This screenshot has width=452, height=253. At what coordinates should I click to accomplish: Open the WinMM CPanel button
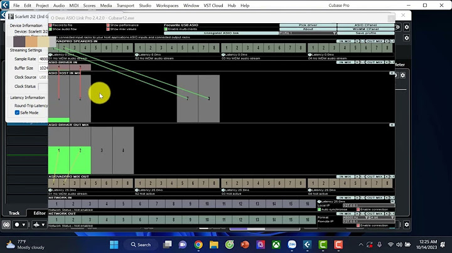tap(365, 29)
